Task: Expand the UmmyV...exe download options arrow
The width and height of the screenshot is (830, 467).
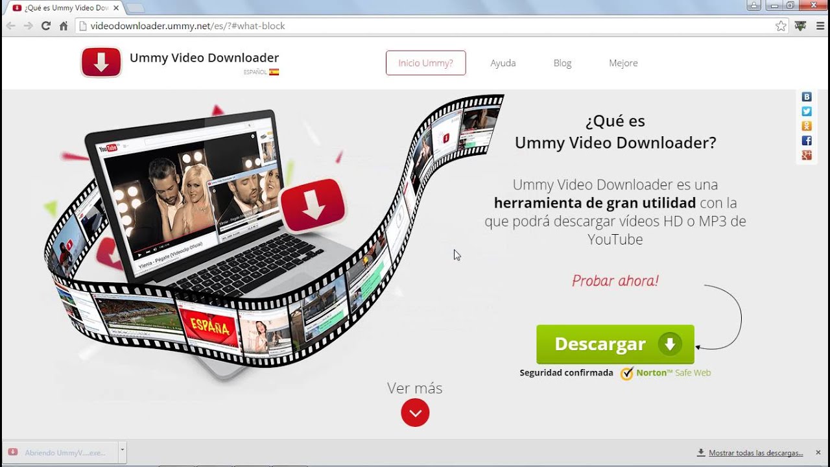Action: (122, 451)
